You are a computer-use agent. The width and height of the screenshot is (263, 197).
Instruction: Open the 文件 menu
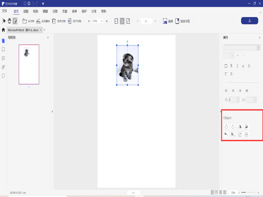coord(5,11)
